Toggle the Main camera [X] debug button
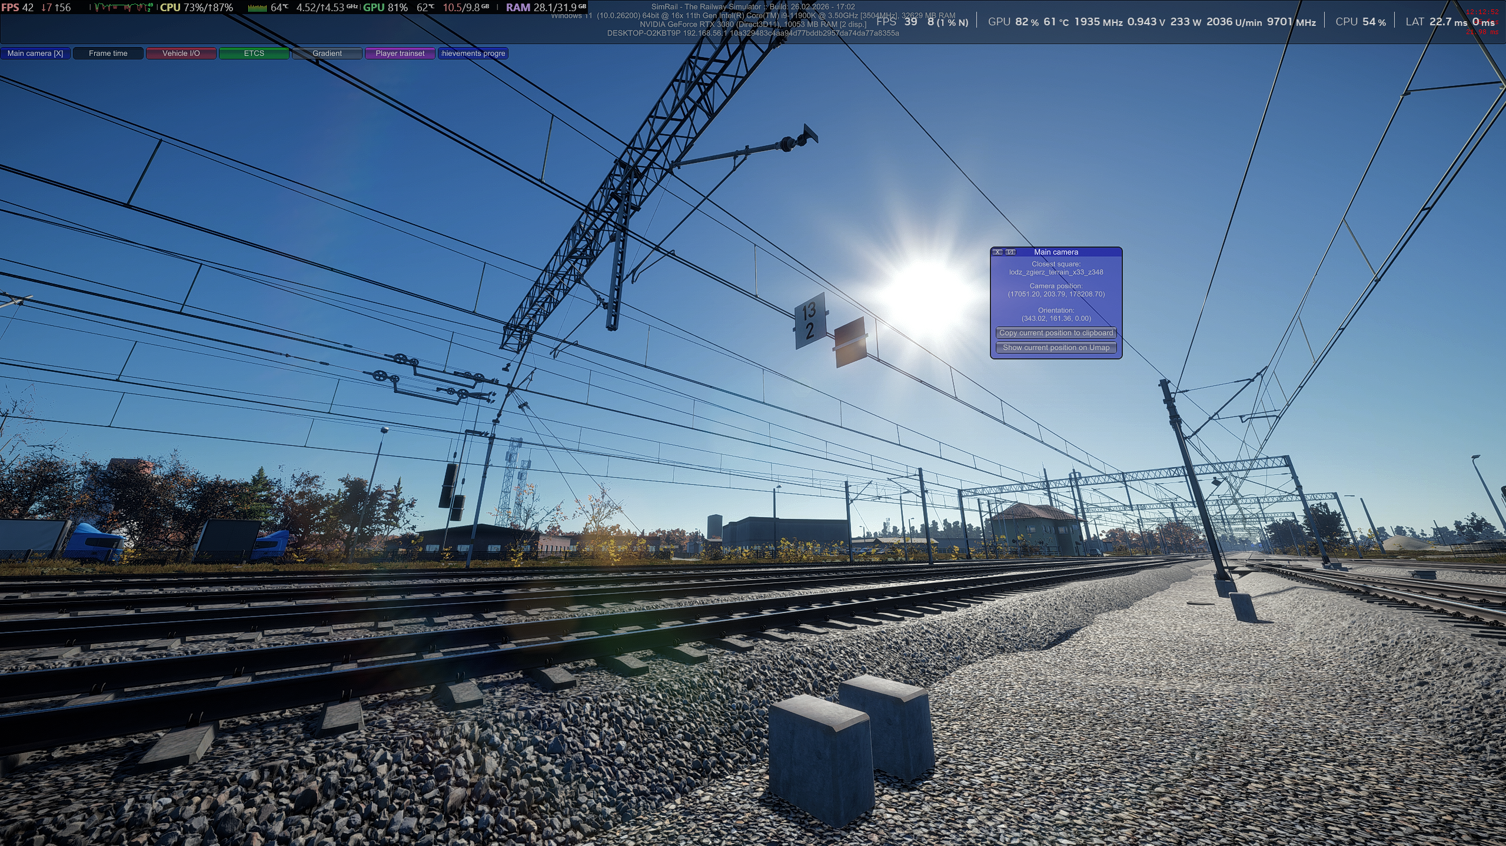 (x=35, y=54)
